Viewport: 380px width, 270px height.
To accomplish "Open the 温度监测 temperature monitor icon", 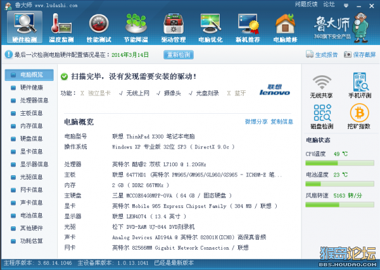I will (x=61, y=27).
